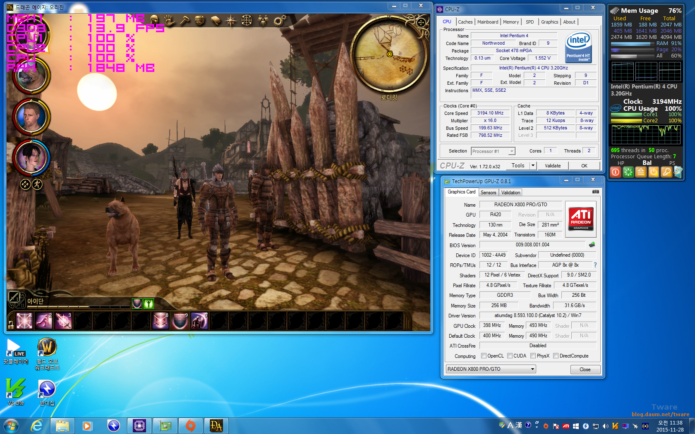Click the minimap expand arrows icon
Viewport: 695px width, 434px height.
coord(421,23)
